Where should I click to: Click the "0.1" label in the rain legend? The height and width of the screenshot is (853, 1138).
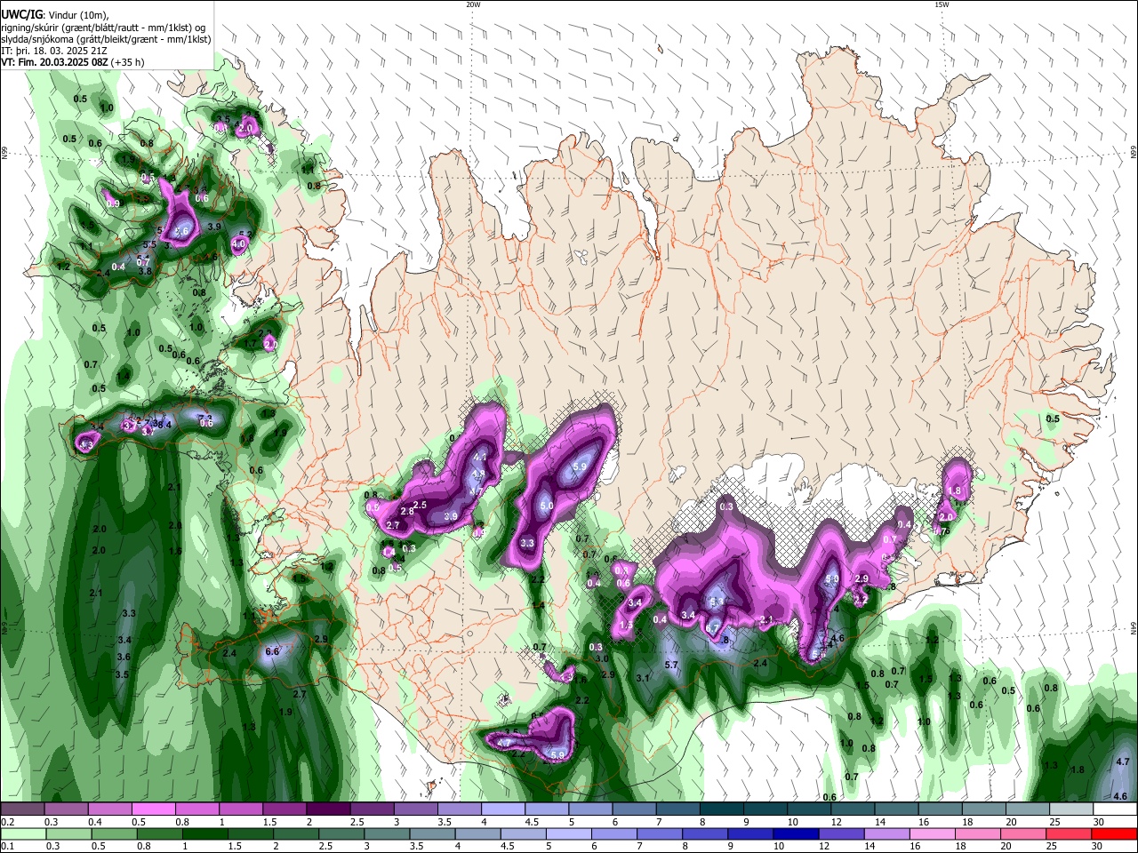click(6, 846)
